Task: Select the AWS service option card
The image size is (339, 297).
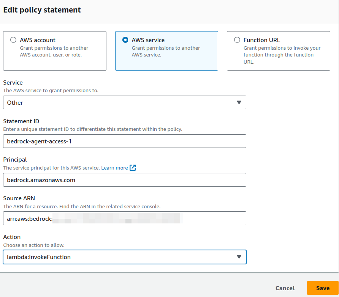Action: 166,50
